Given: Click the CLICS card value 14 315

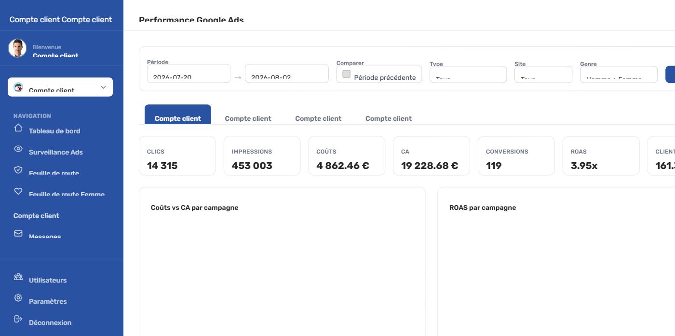Looking at the screenshot, I should click(162, 166).
